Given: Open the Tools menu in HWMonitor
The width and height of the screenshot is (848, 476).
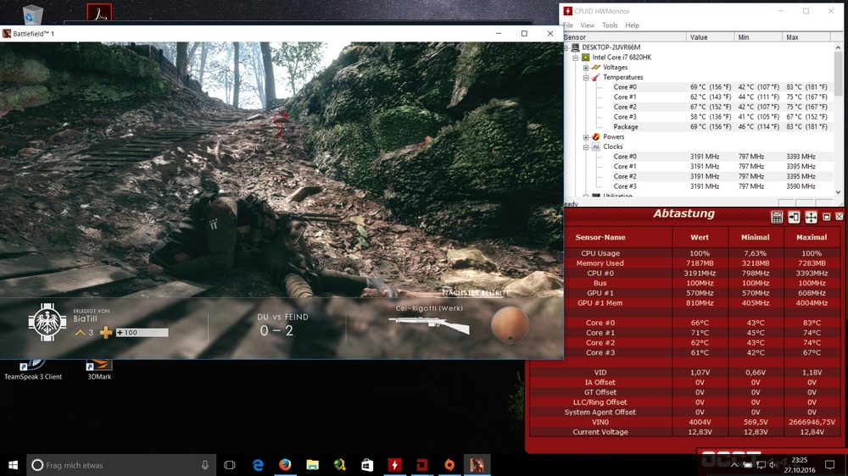Looking at the screenshot, I should [x=610, y=25].
